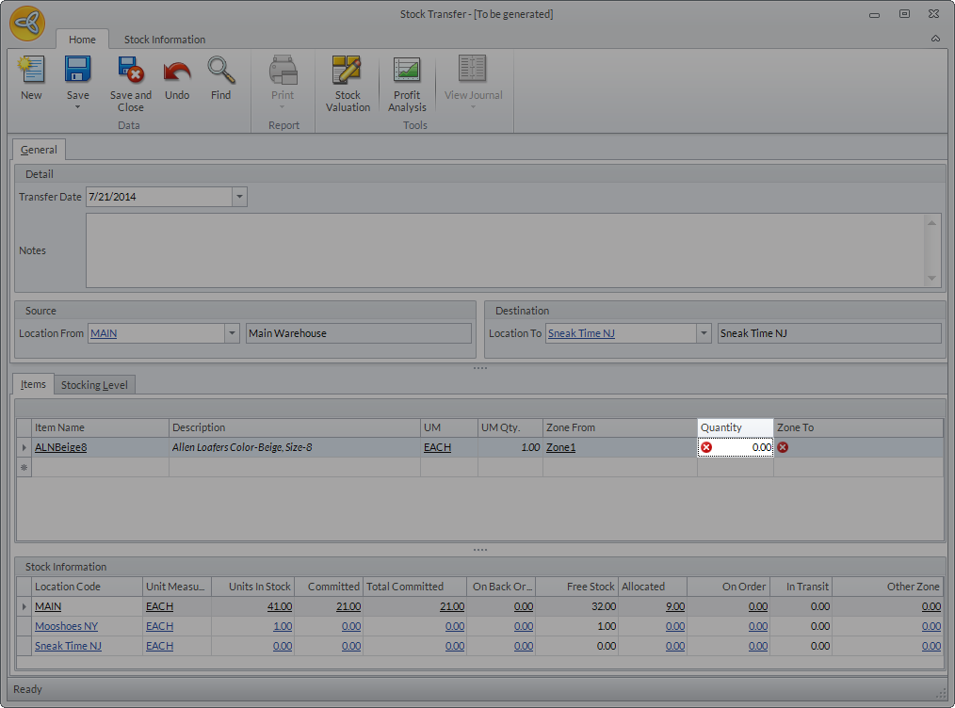Viewport: 955px width, 708px height.
Task: Click the Undo arrow icon
Action: (x=177, y=72)
